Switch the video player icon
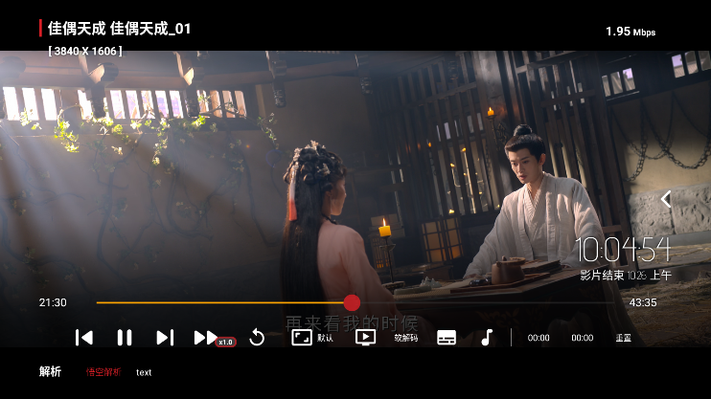711x399 pixels. pos(365,338)
